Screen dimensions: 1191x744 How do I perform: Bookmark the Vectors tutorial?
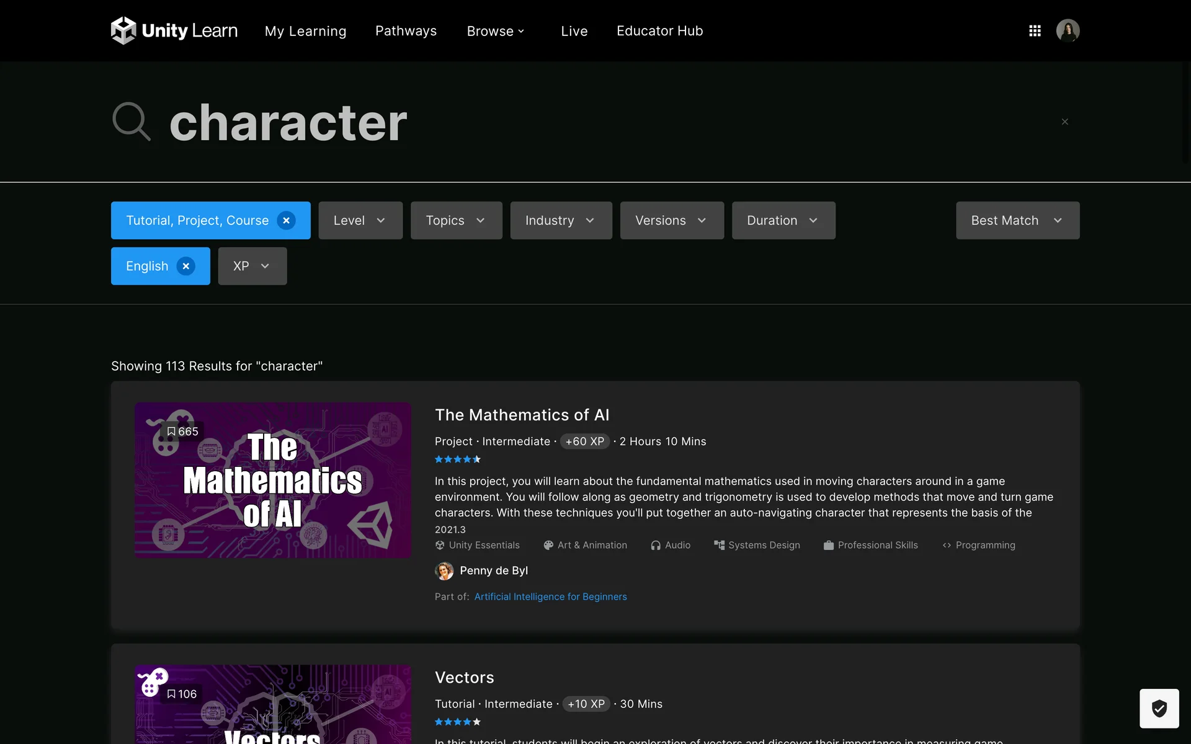click(172, 694)
